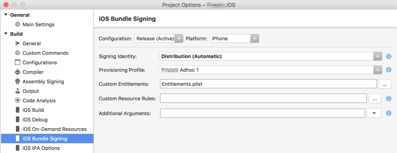
Task: Select Code Analysis target icon
Action: 17,100
